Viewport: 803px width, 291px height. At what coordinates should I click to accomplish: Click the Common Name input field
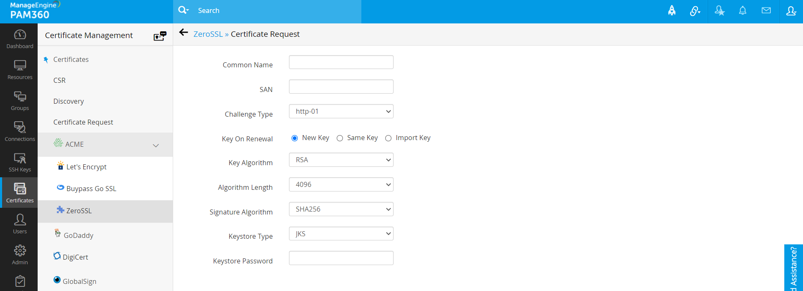[341, 62]
